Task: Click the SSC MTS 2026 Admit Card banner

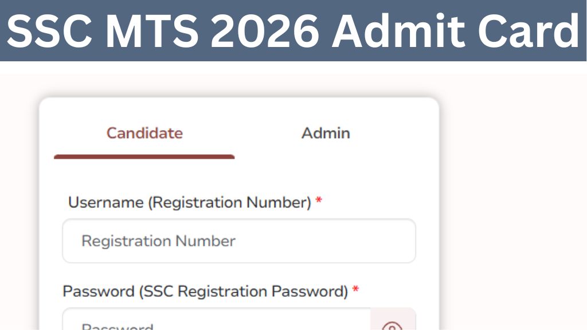Action: (293, 32)
